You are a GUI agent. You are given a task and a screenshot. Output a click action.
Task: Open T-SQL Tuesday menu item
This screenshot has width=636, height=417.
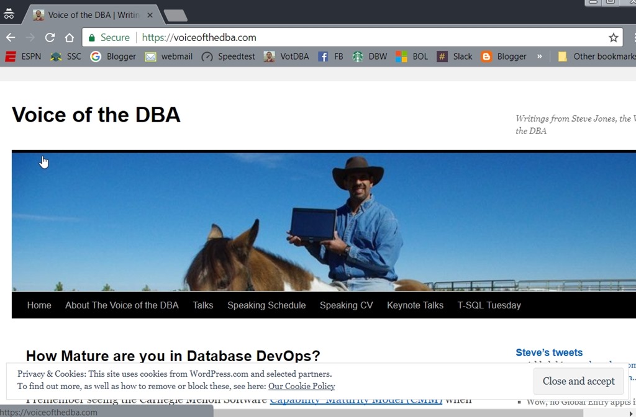(x=489, y=305)
